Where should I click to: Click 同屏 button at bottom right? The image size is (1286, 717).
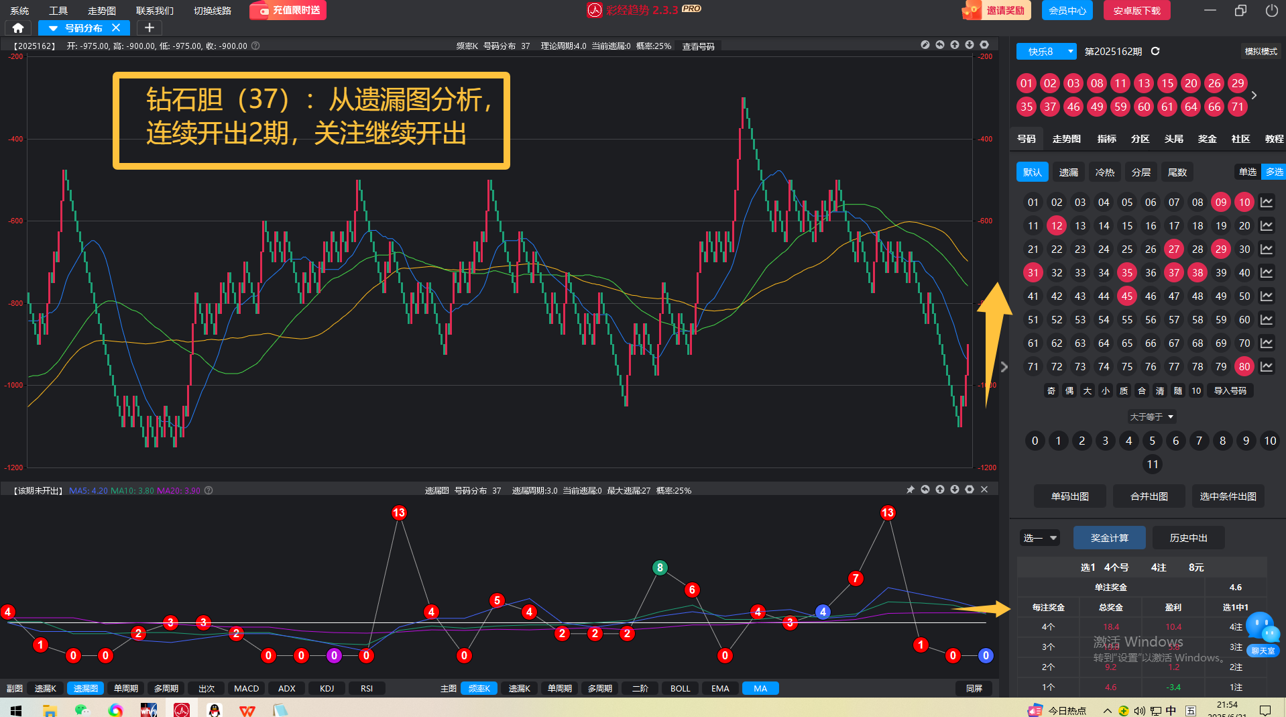tap(974, 688)
